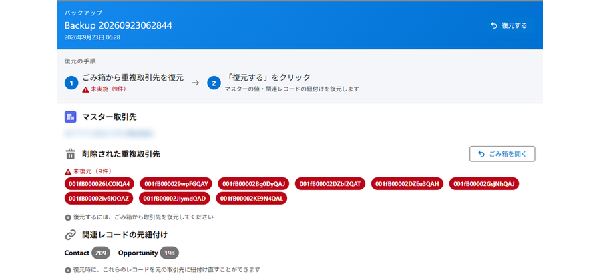Click the Contact count badge 209

click(101, 253)
